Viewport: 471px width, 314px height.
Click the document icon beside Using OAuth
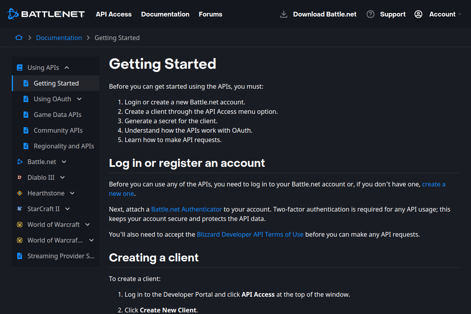(26, 99)
